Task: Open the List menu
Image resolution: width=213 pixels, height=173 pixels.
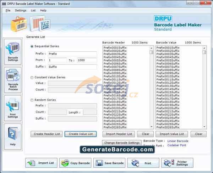Action: pos(33,10)
